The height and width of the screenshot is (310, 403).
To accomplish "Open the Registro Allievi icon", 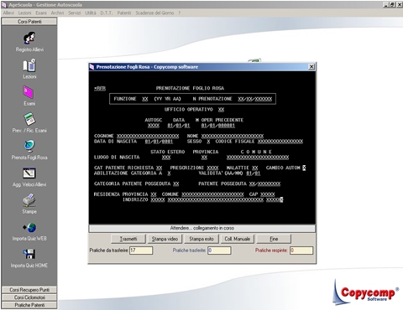I will [x=29, y=39].
